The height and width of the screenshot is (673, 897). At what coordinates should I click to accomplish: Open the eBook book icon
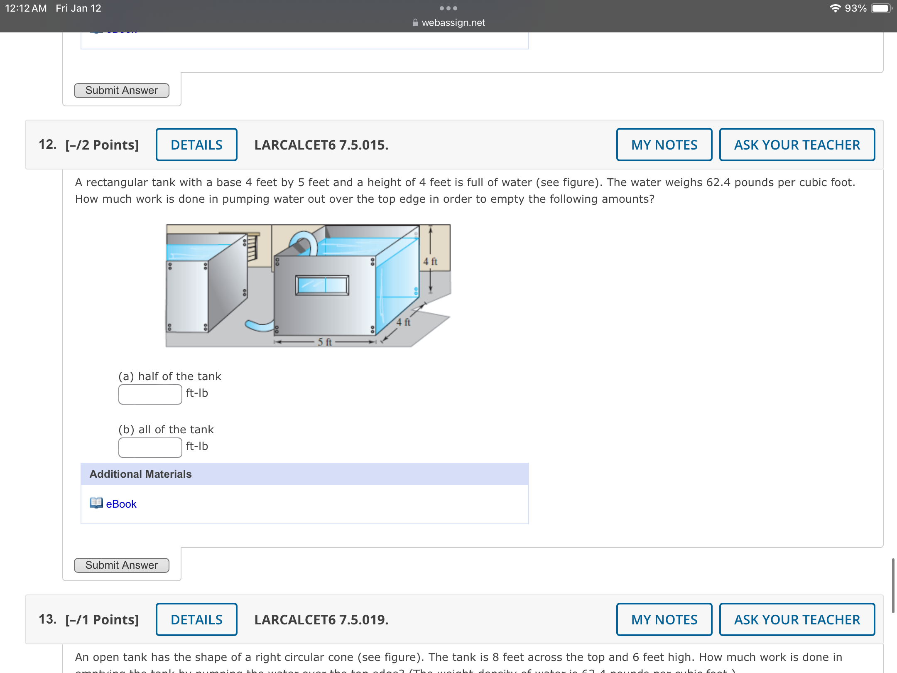96,503
